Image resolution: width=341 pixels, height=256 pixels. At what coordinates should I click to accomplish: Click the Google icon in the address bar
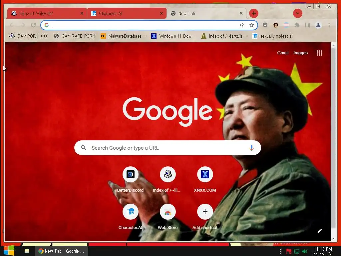[x=47, y=25]
